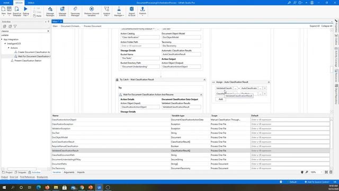The image size is (339, 191).
Task: Collapse Wait For Document Classification activity
Action: point(201,95)
